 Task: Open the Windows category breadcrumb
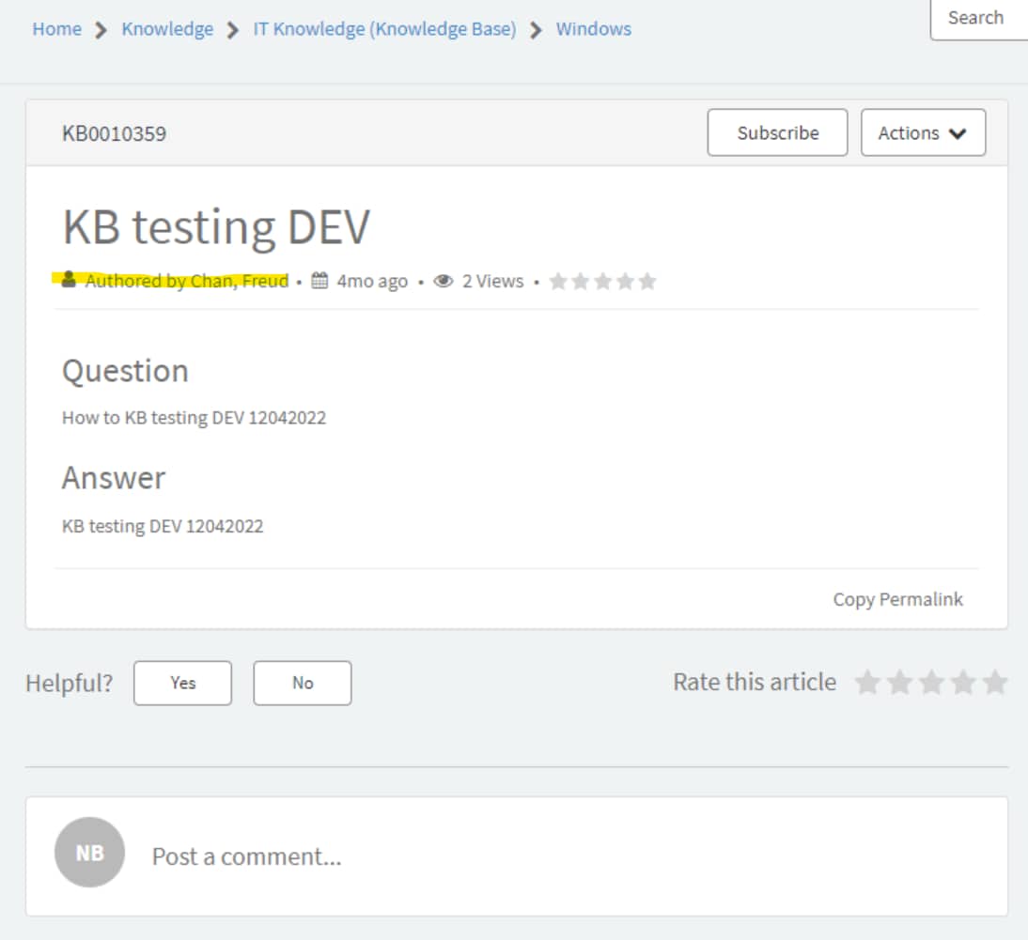(593, 29)
